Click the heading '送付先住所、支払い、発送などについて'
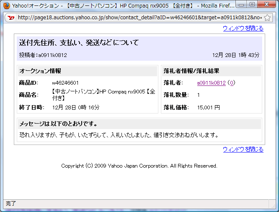 [79, 43]
